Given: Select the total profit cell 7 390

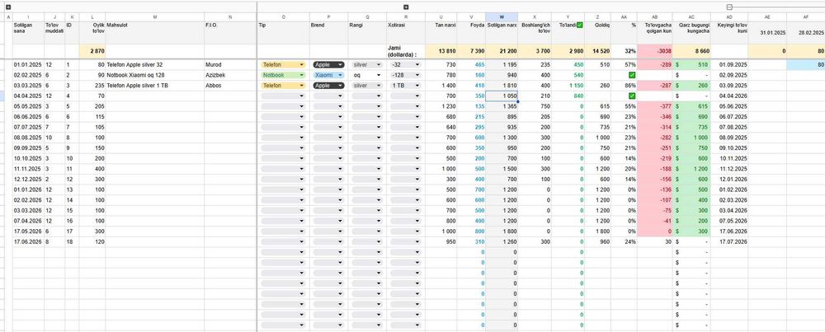Looking at the screenshot, I should (471, 51).
